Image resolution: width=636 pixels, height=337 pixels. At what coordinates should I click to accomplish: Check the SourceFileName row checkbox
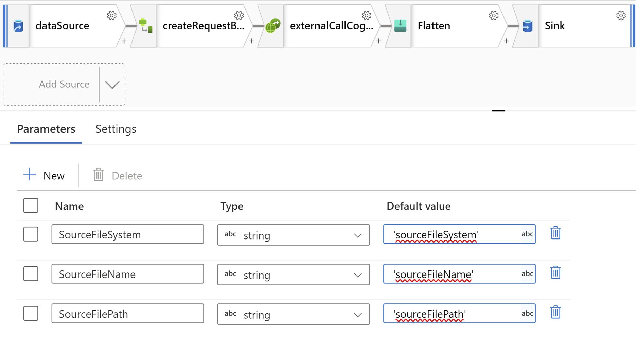pos(31,274)
